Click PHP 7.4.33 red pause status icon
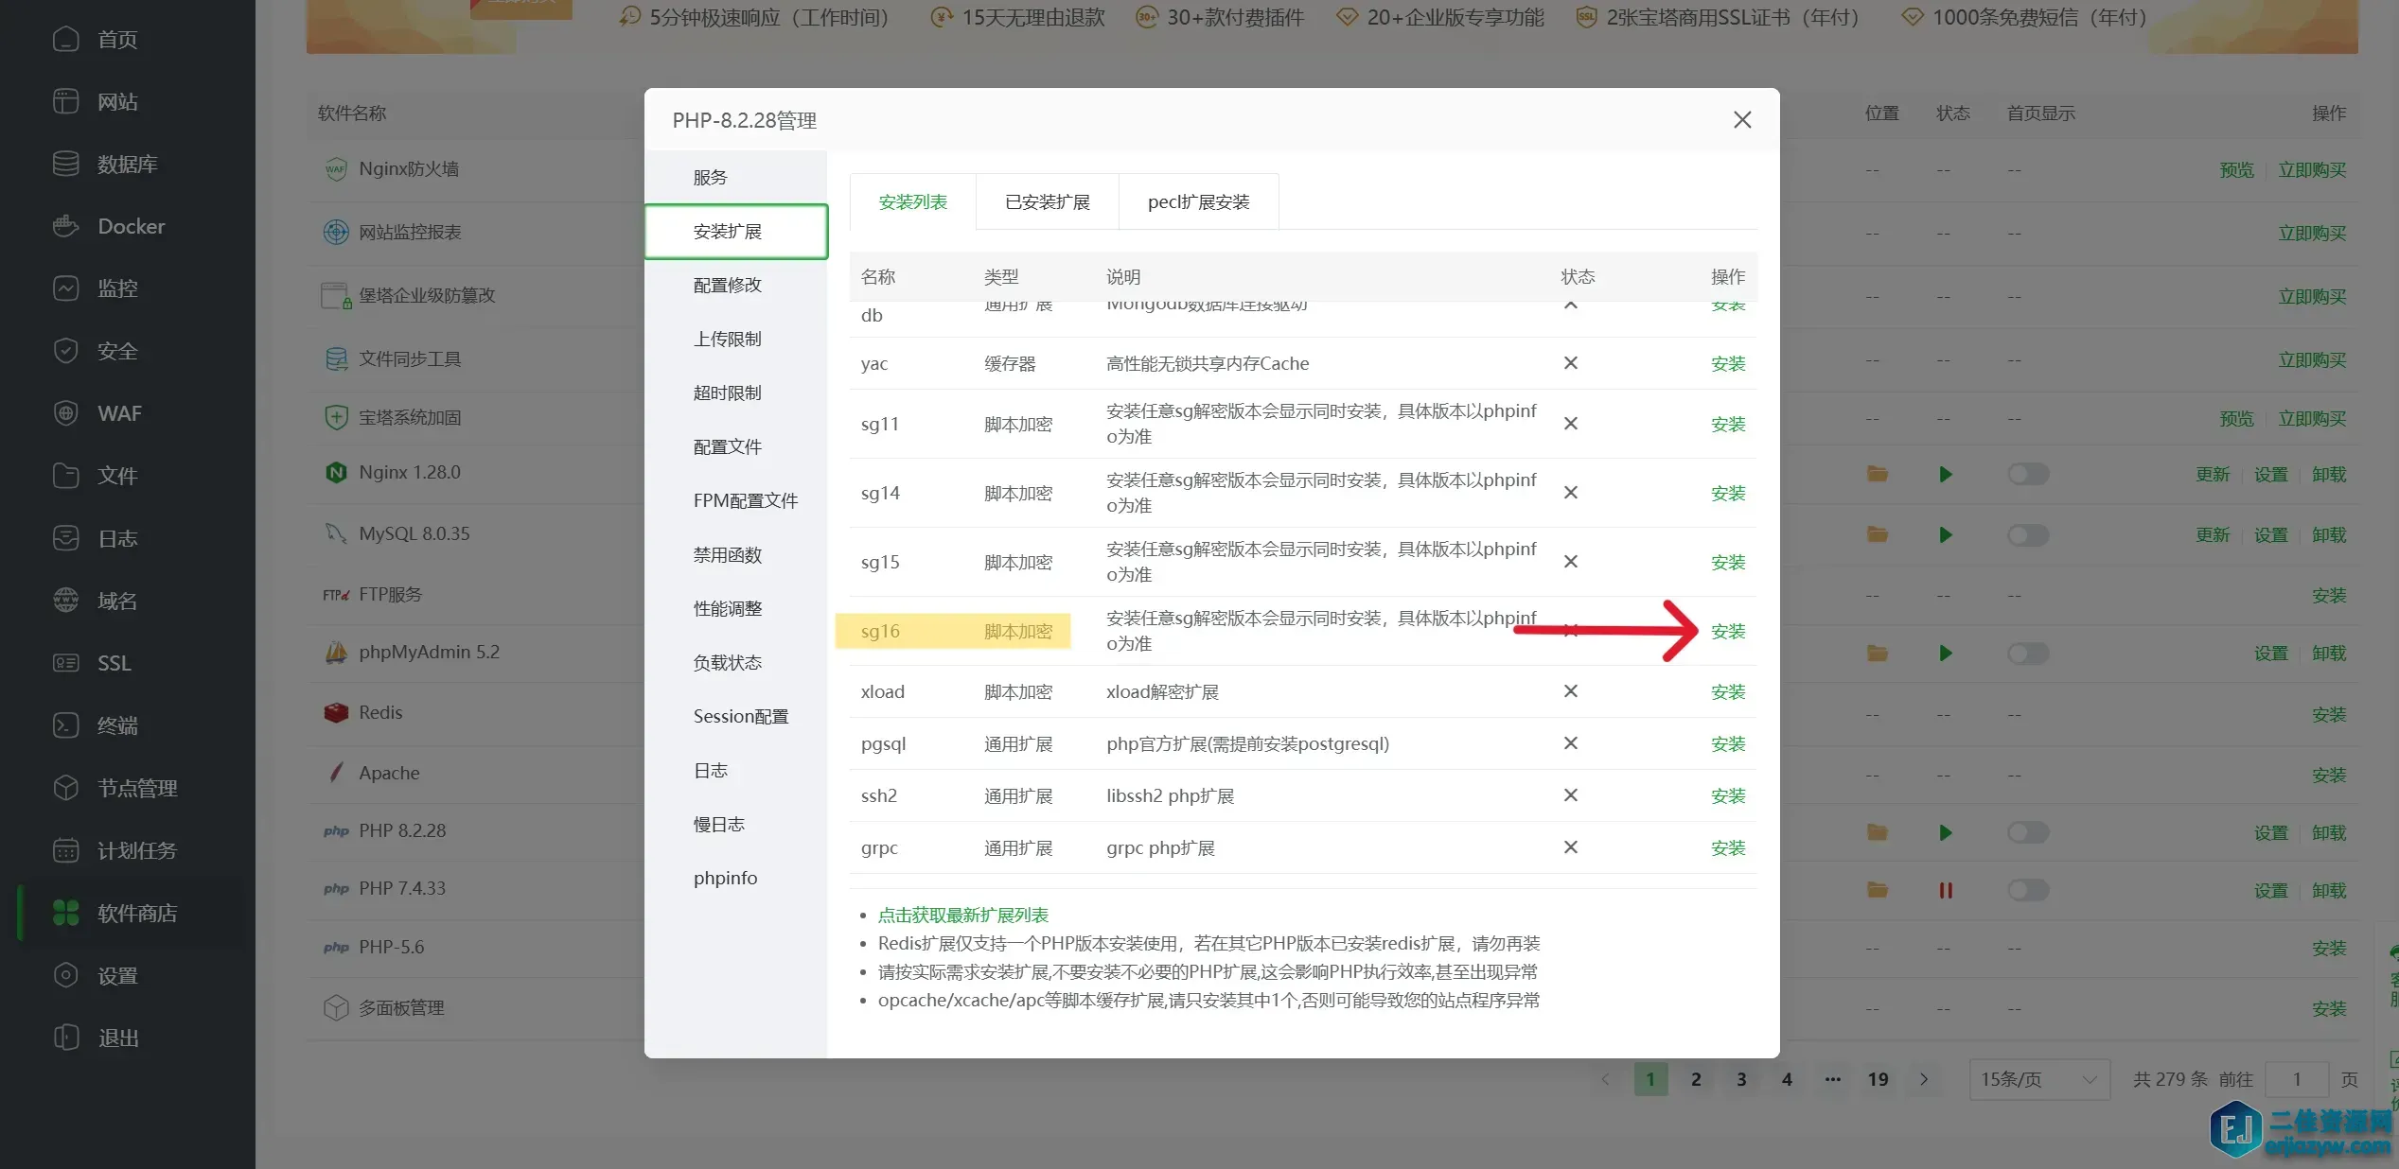Image resolution: width=2399 pixels, height=1169 pixels. pyautogui.click(x=1945, y=890)
